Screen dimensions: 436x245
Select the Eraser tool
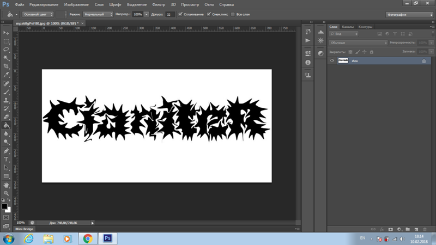(x=6, y=117)
